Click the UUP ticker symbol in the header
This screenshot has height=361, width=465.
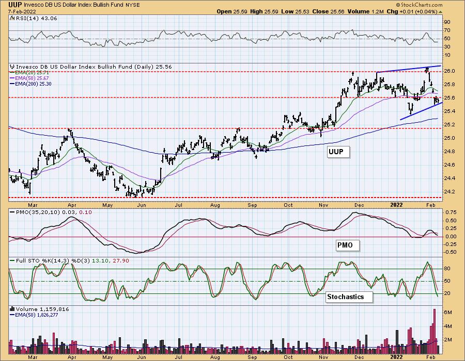tap(15, 5)
